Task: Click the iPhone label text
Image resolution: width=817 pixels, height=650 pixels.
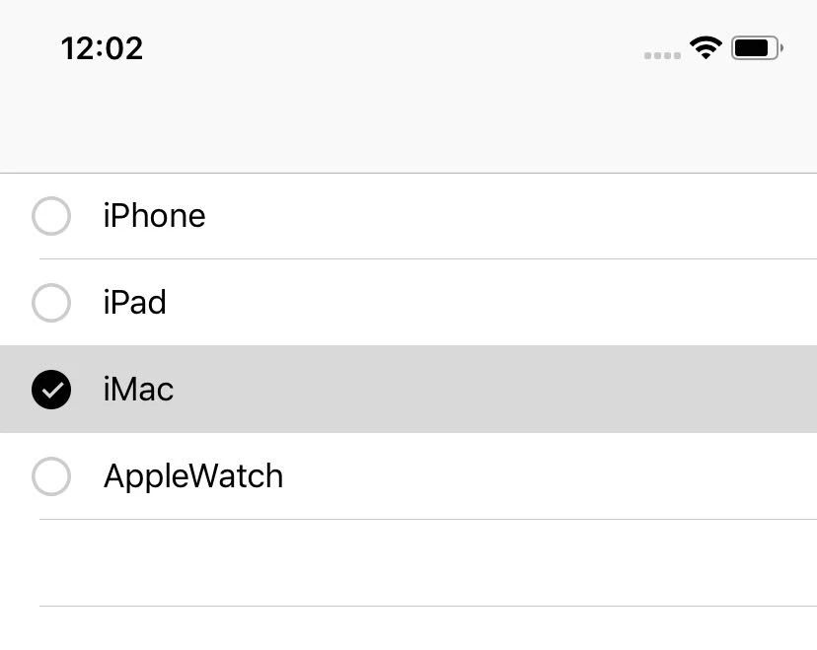Action: [x=154, y=216]
